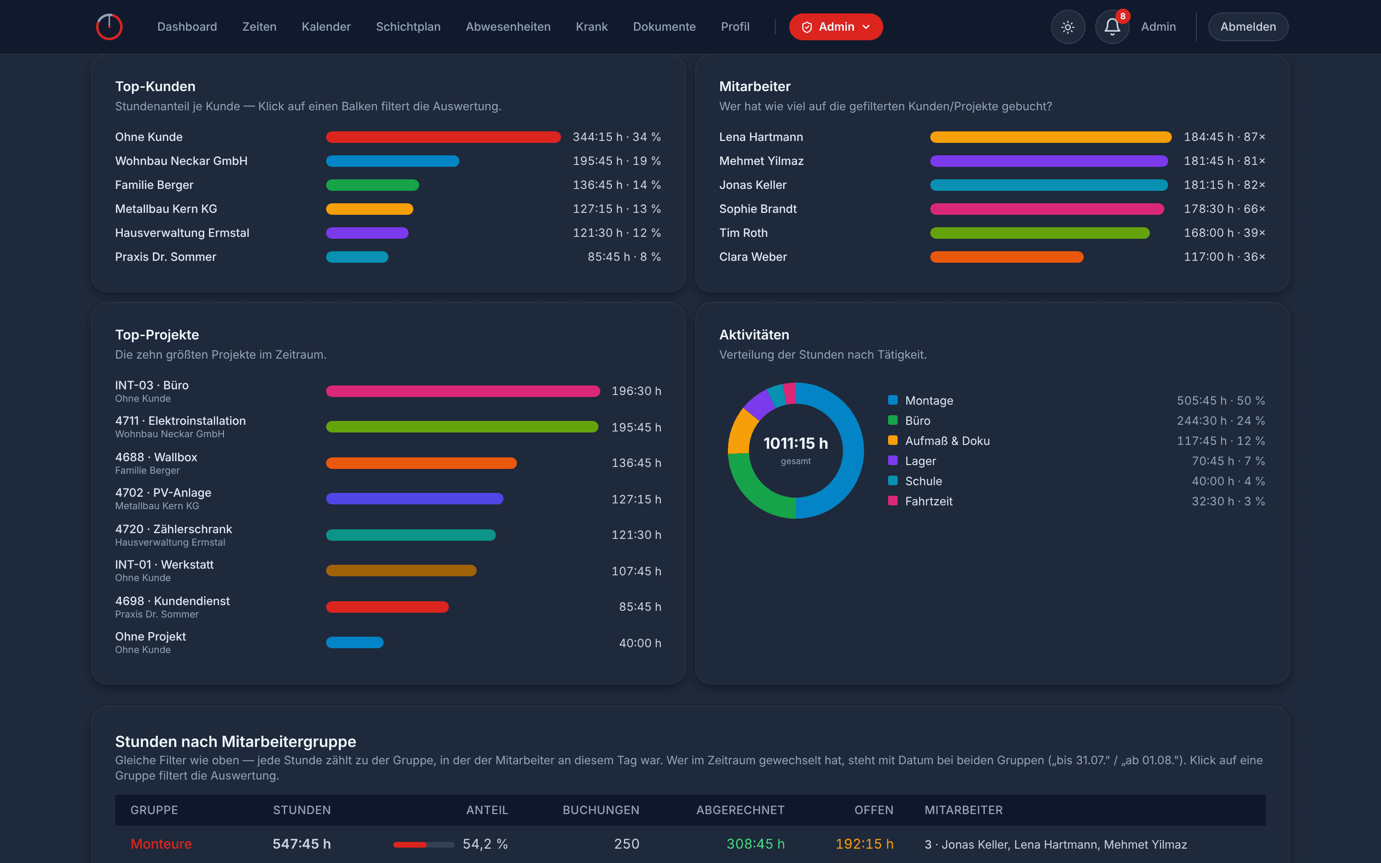The height and width of the screenshot is (863, 1381).
Task: Click the 1011:15 h donut chart total
Action: pos(796,443)
